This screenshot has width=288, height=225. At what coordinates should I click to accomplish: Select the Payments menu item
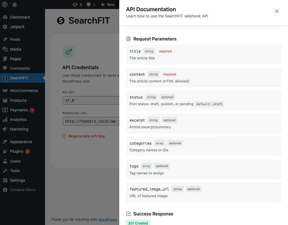pyautogui.click(x=19, y=110)
